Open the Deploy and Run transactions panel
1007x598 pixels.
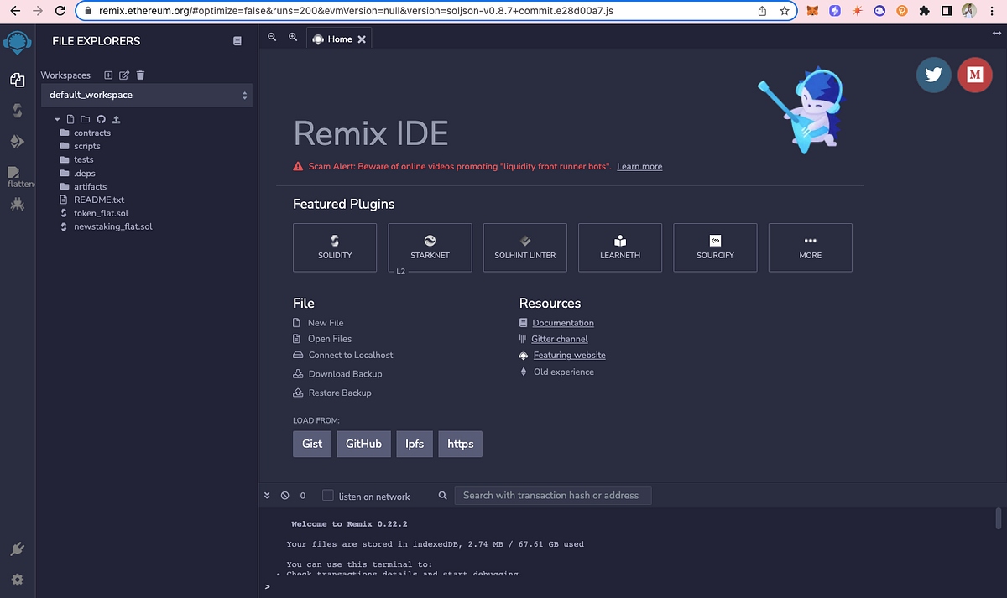click(18, 141)
